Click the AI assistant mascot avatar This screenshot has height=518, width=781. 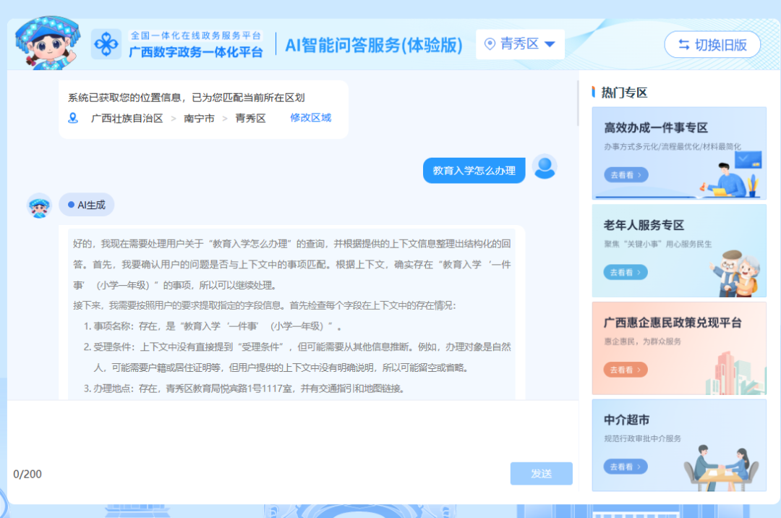point(39,206)
